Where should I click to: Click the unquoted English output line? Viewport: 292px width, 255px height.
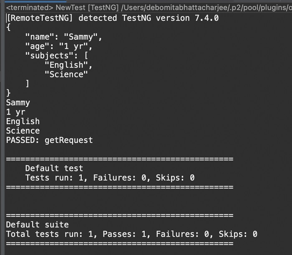23,121
